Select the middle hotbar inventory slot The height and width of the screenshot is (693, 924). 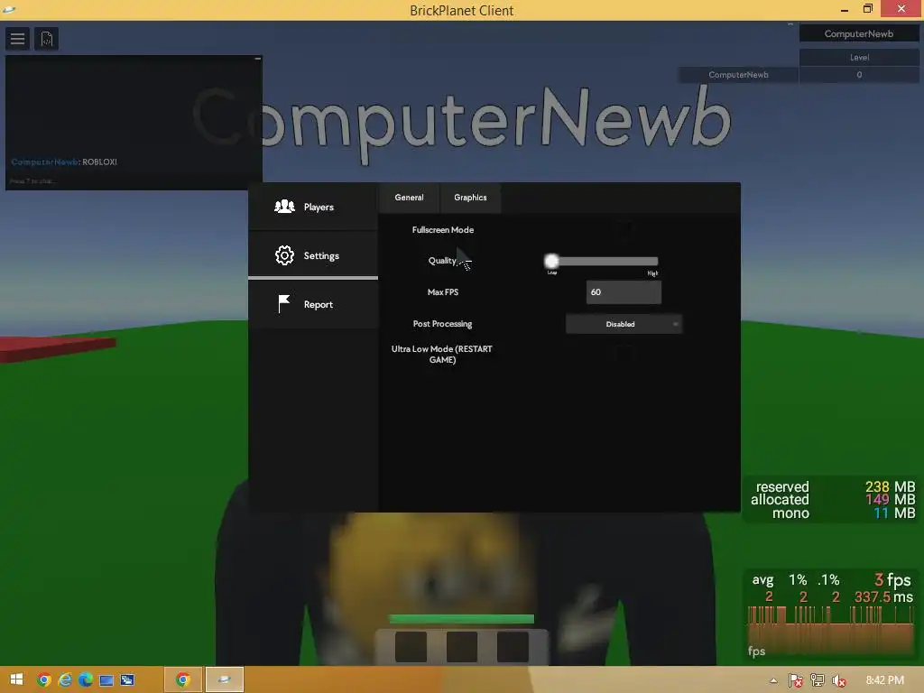(x=462, y=646)
